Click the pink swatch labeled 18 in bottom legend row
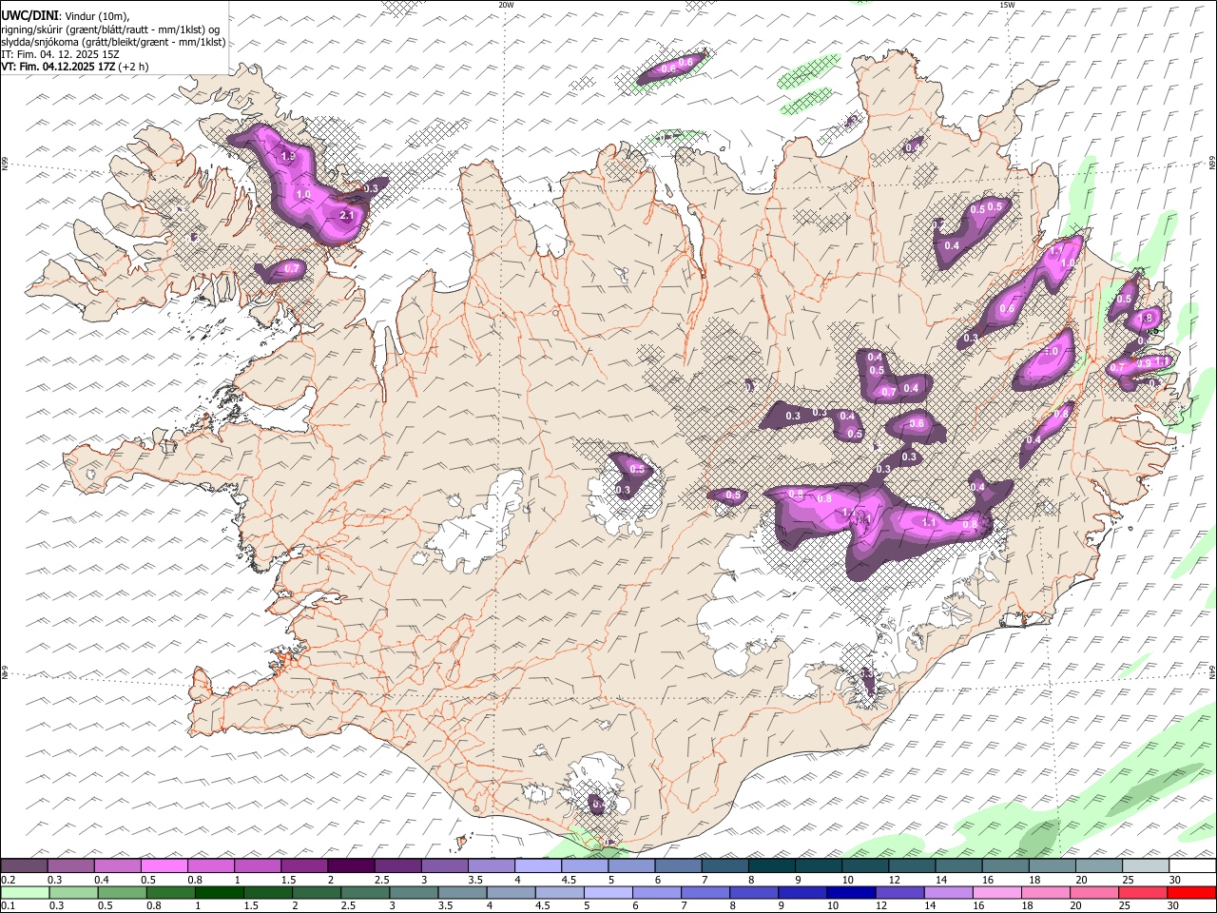This screenshot has height=913, width=1217. [x=1046, y=892]
